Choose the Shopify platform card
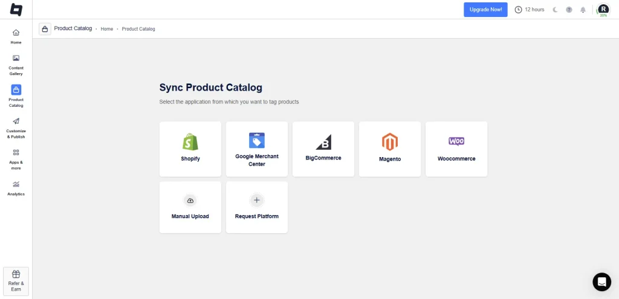 [190, 149]
